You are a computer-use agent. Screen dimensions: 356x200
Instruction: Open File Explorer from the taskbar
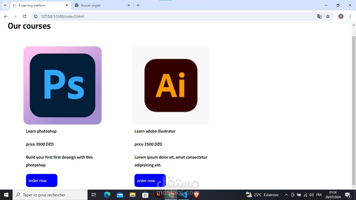[133, 195]
